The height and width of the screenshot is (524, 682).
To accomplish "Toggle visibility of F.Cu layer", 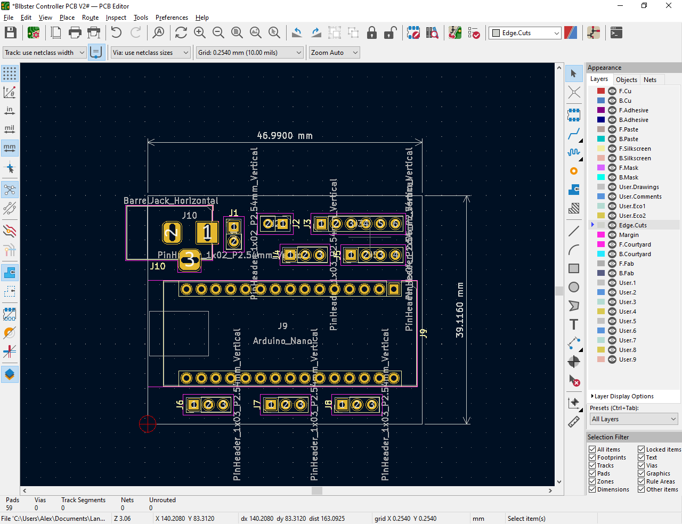I will [x=612, y=91].
